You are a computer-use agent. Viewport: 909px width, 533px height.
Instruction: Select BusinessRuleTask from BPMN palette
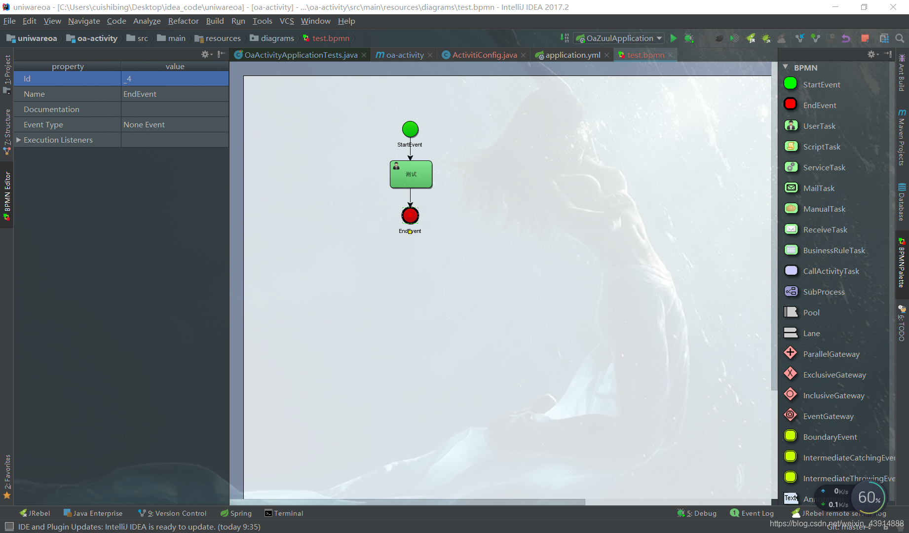click(824, 250)
